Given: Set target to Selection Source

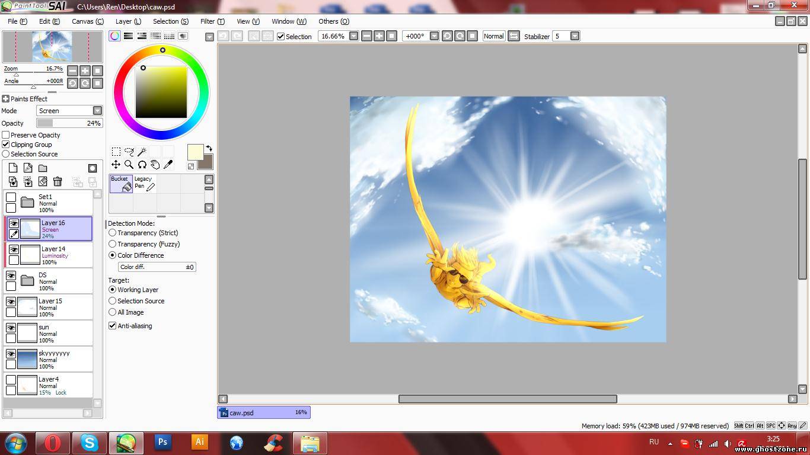Looking at the screenshot, I should (112, 301).
